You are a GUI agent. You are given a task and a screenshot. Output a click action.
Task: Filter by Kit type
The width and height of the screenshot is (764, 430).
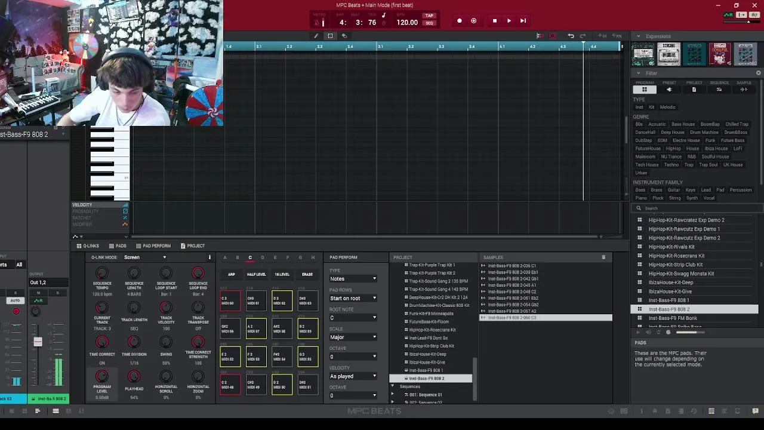pos(651,107)
